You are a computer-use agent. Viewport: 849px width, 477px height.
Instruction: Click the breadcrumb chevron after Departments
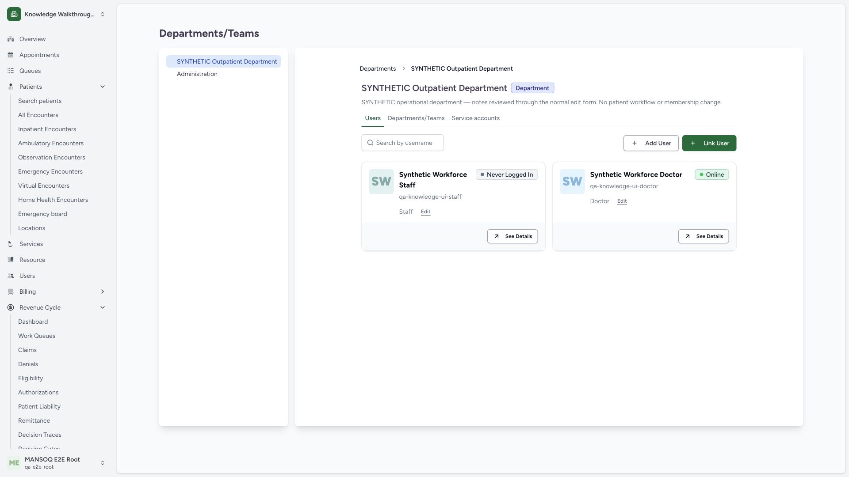pyautogui.click(x=403, y=68)
